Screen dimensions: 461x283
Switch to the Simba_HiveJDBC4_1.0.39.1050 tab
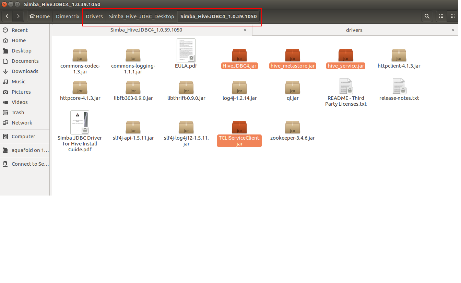146,30
